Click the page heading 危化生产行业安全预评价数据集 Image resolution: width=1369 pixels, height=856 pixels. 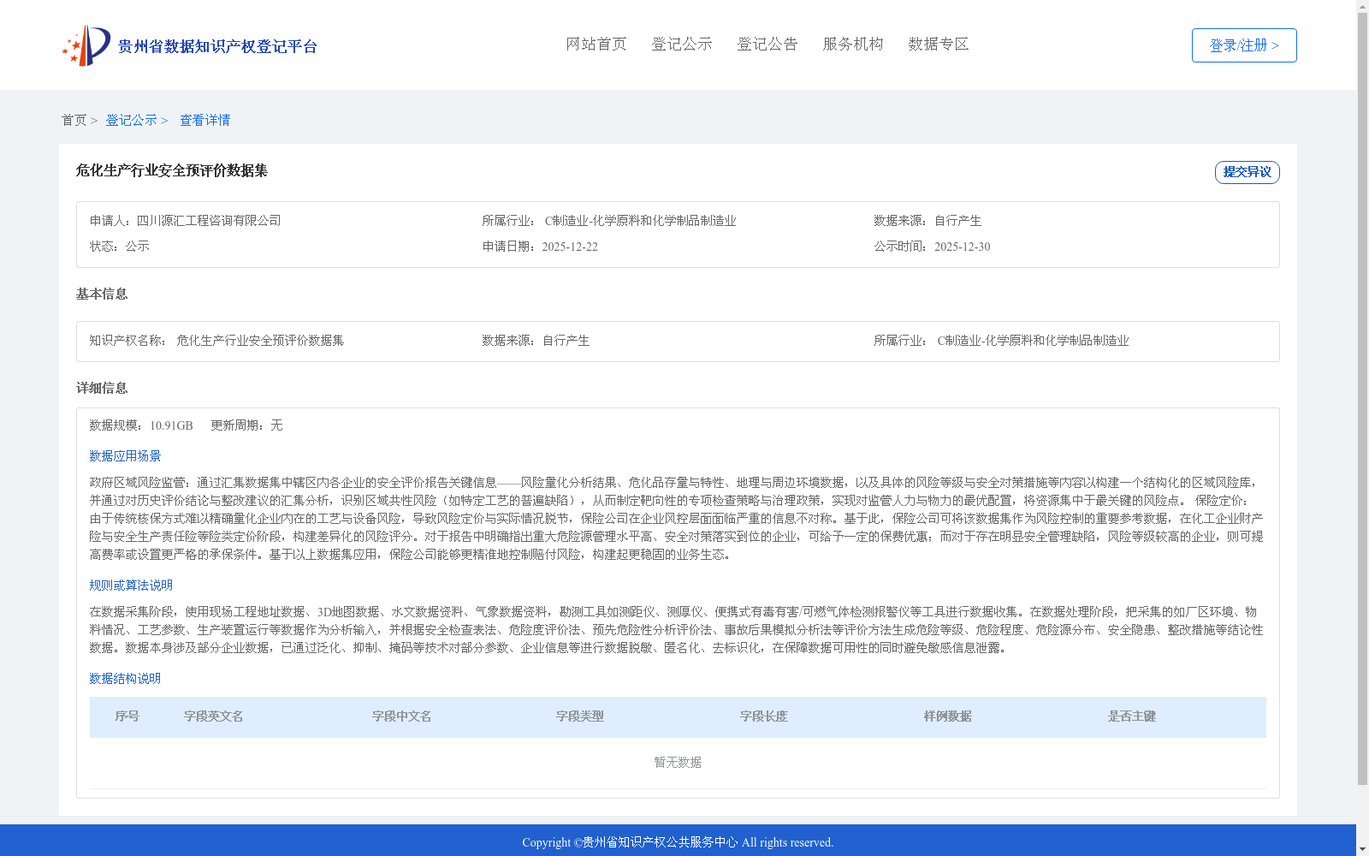[x=172, y=170]
